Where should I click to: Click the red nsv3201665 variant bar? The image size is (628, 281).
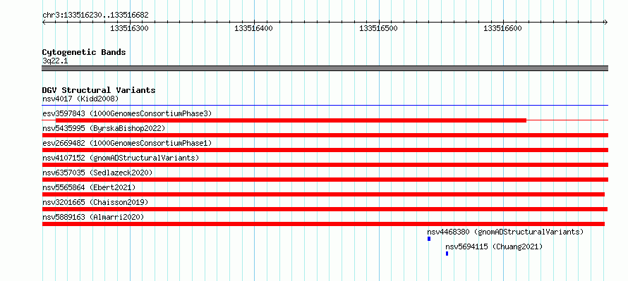325,209
